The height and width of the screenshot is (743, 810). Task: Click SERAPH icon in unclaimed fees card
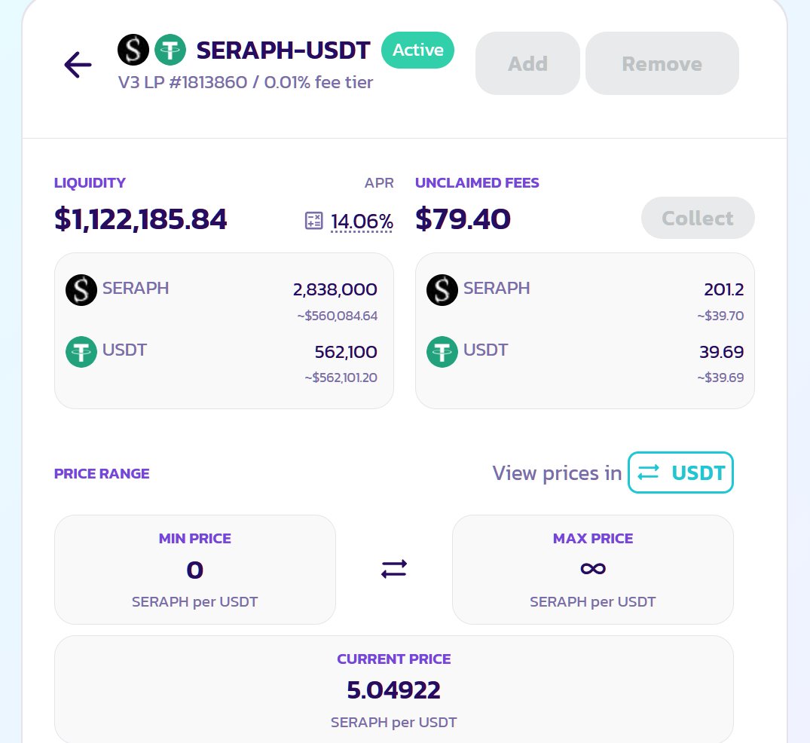click(x=442, y=290)
